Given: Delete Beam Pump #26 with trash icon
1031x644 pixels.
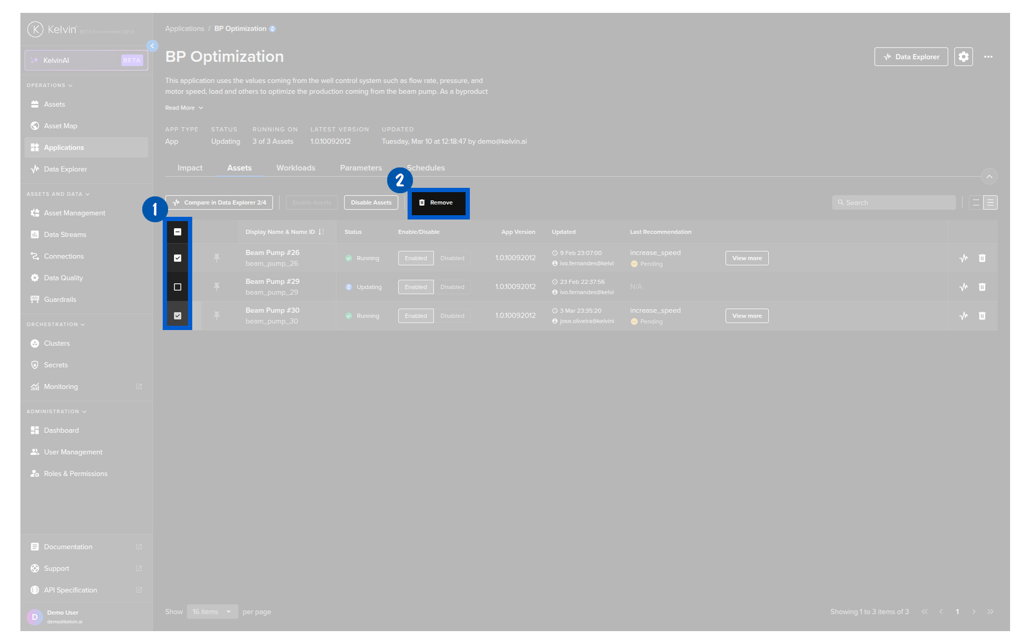Looking at the screenshot, I should click(x=982, y=258).
